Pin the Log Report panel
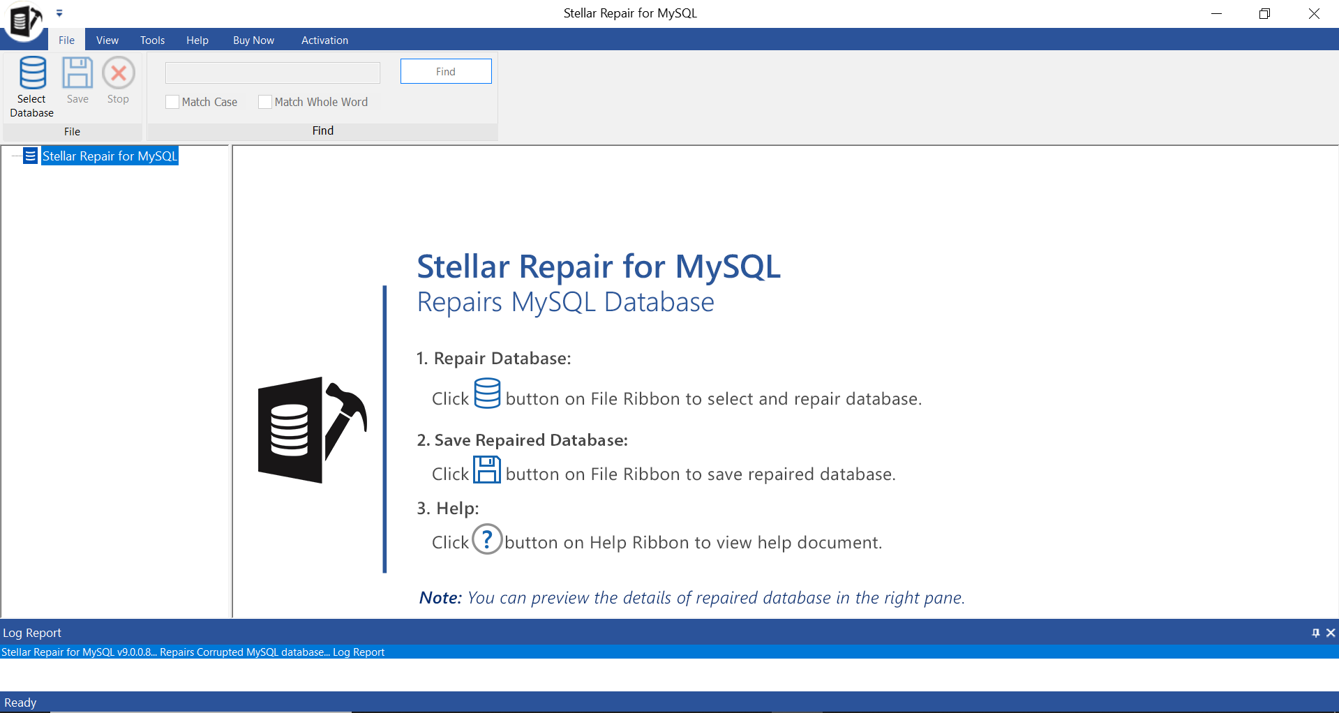Screen dimensions: 1339x713 click(x=1316, y=633)
